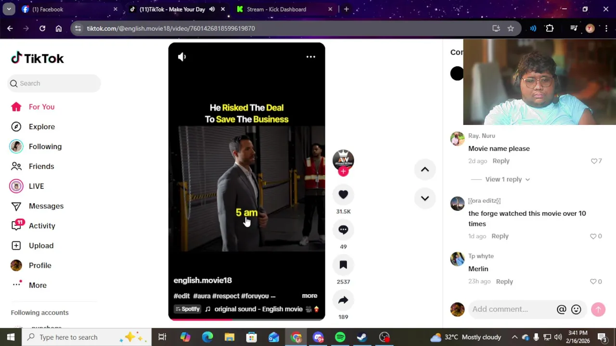Switch to Stream - Kick Dashboard tab
616x346 pixels.
click(x=284, y=9)
